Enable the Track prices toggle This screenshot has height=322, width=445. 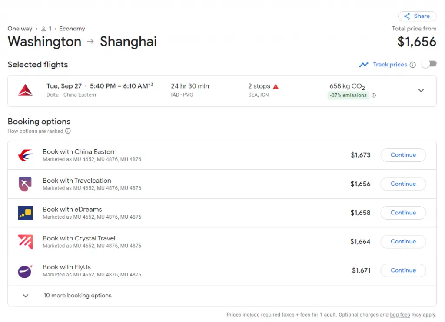pos(428,63)
